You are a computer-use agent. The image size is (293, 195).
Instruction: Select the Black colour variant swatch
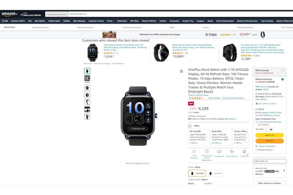coord(197,173)
